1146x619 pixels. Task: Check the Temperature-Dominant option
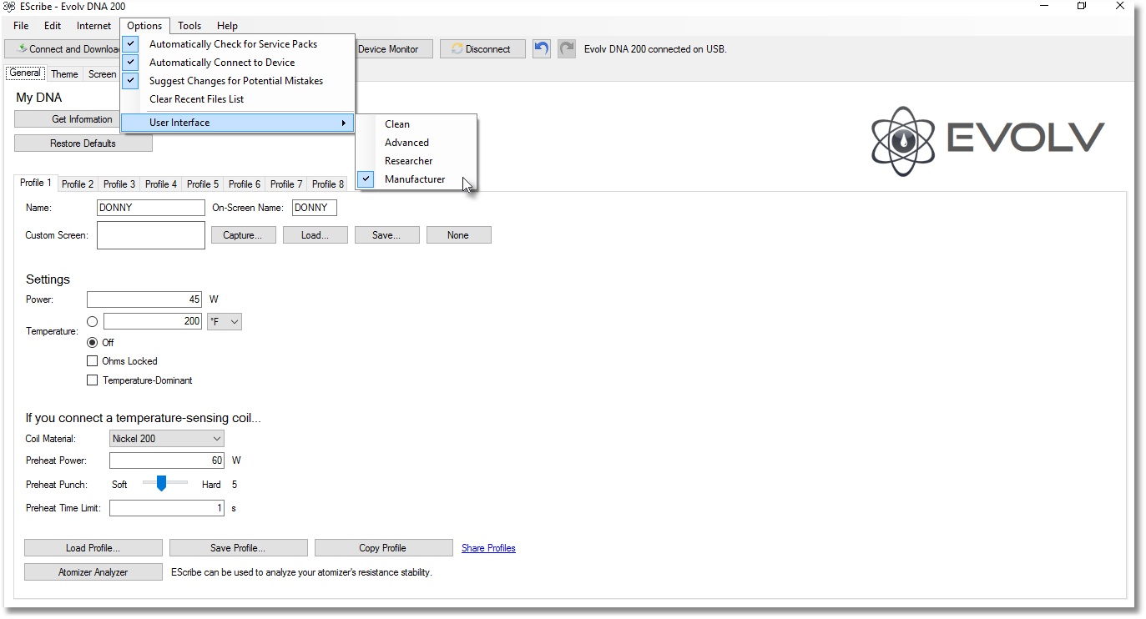[93, 380]
